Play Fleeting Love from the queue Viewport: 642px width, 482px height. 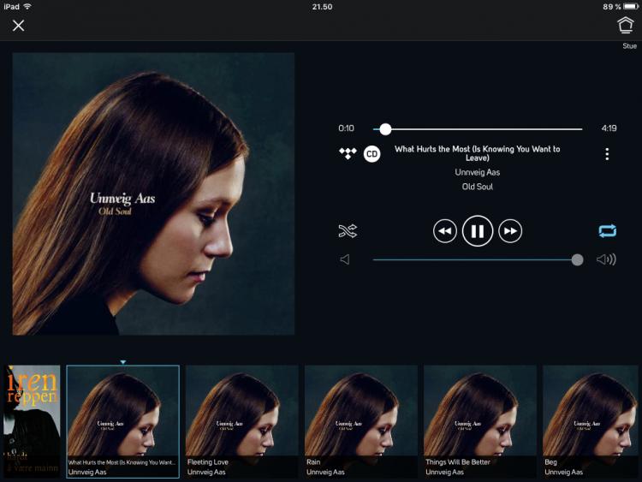click(x=242, y=421)
